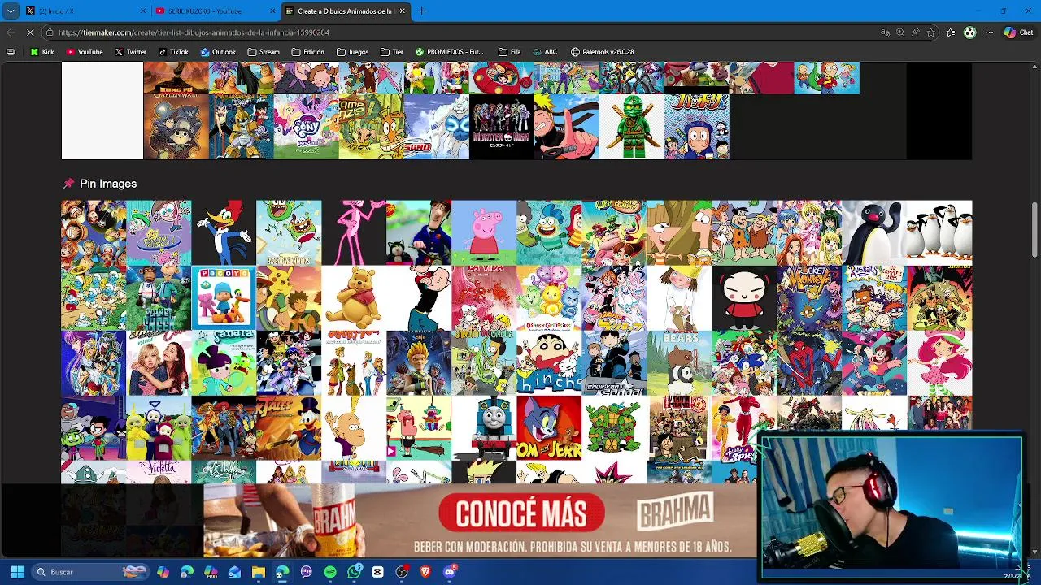The width and height of the screenshot is (1041, 585).
Task: Select the Flintstones image
Action: (x=744, y=233)
